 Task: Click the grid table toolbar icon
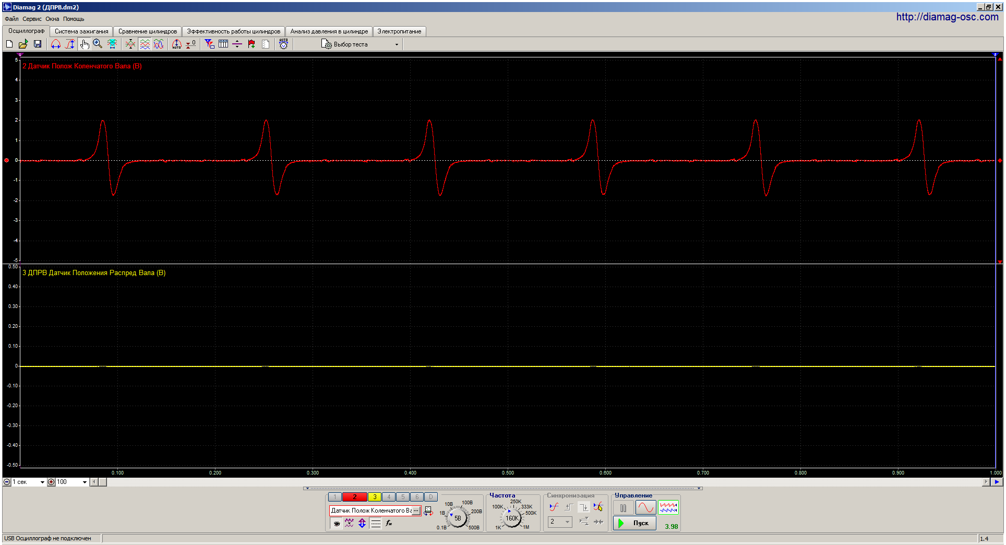(223, 44)
